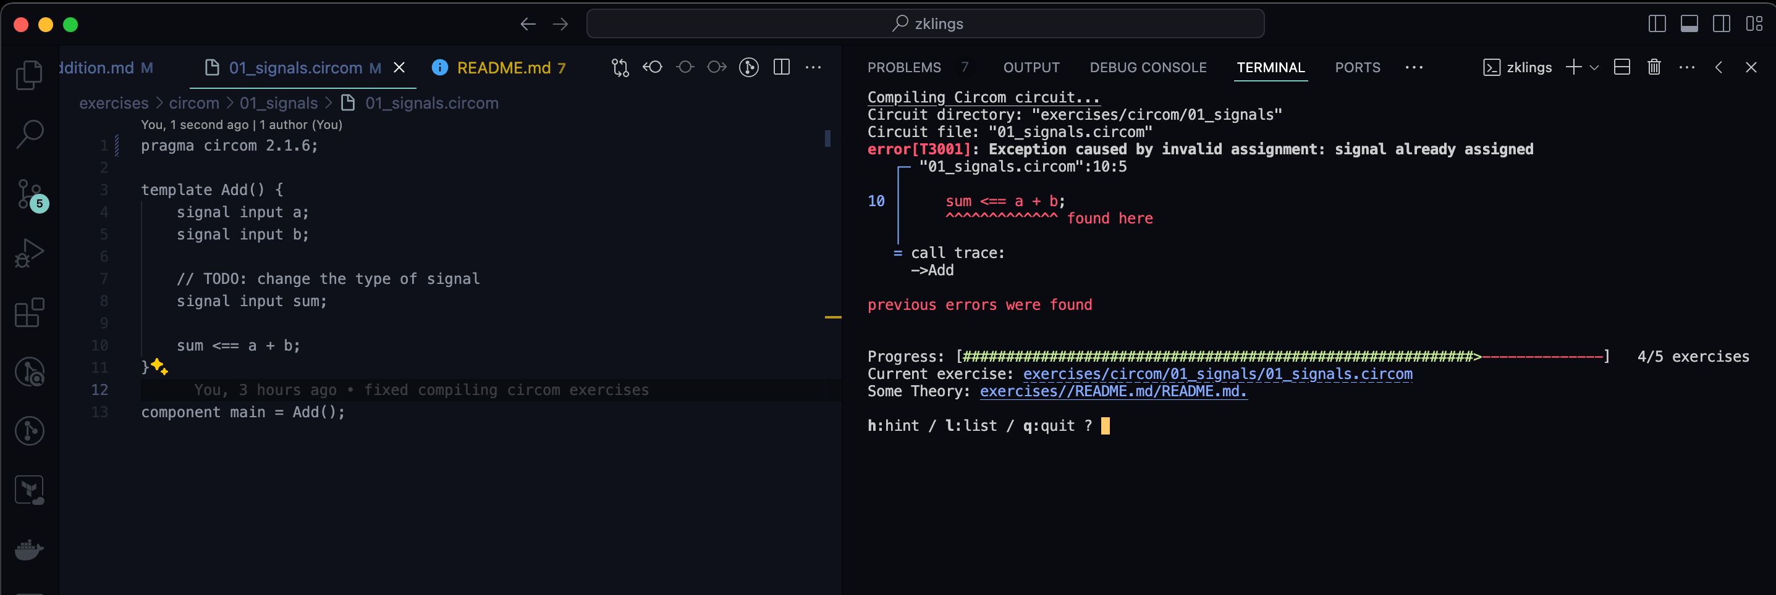This screenshot has height=595, width=1776.
Task: Toggle the secondary side bar layout
Action: [1721, 24]
